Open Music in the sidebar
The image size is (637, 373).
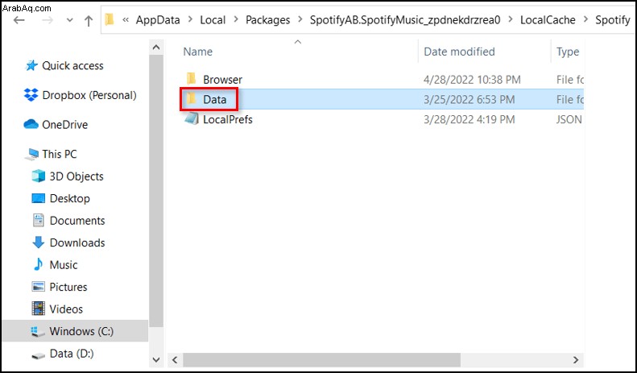(64, 265)
